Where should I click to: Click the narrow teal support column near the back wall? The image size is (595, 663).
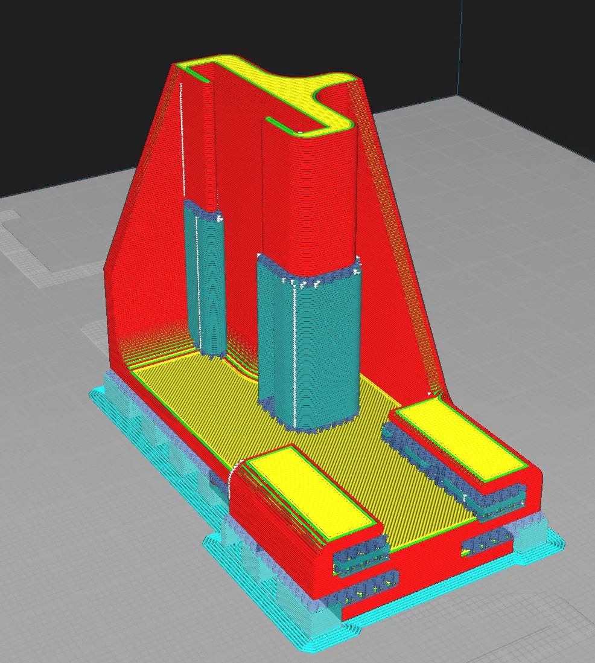point(205,279)
